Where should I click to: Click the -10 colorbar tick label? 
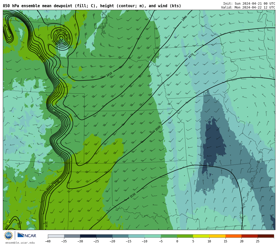pos(145,241)
